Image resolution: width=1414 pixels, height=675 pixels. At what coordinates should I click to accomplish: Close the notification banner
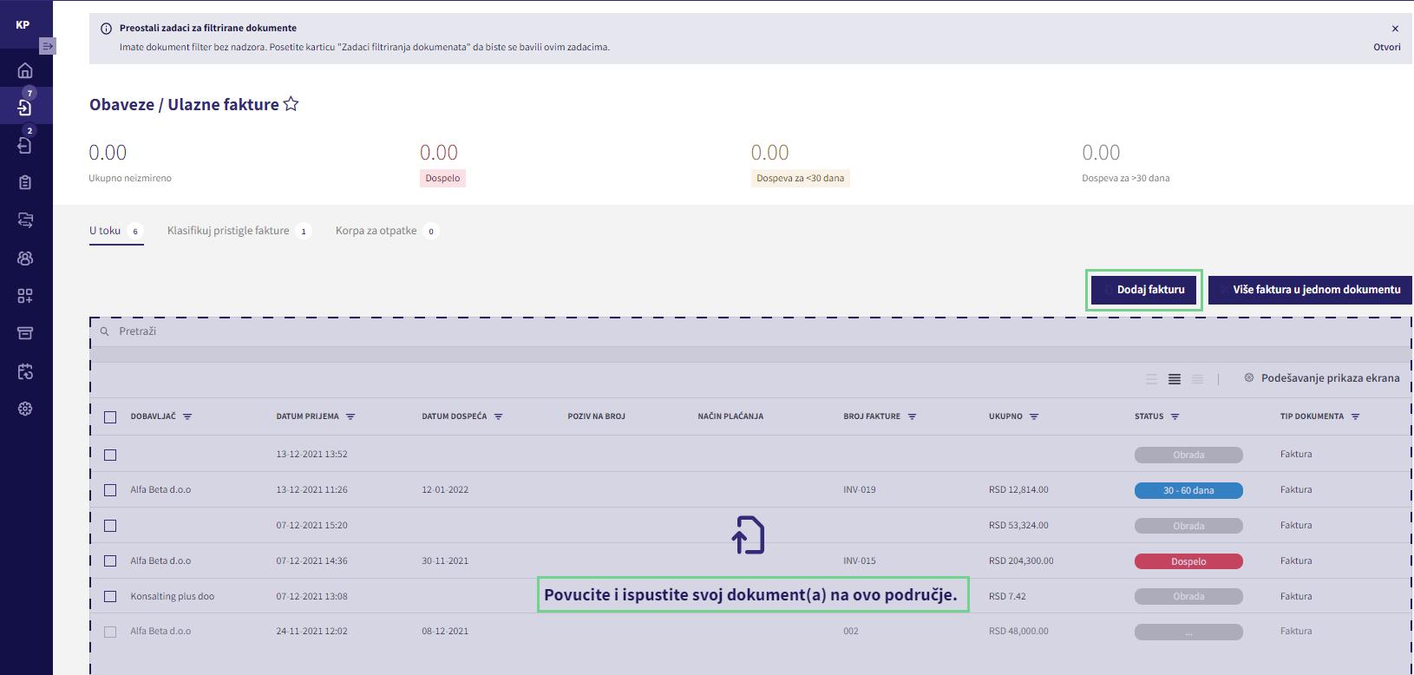click(x=1395, y=29)
